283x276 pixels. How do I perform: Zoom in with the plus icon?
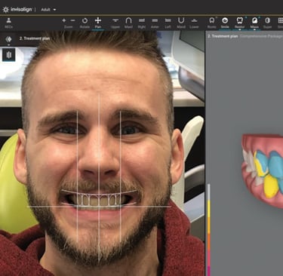pos(64,20)
